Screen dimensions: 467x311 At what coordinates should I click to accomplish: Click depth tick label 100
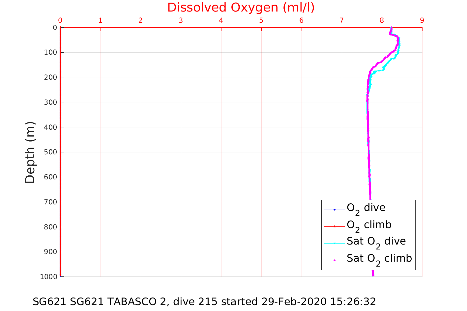pyautogui.click(x=50, y=52)
